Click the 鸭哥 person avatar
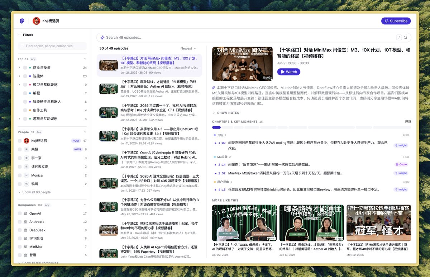 click(x=26, y=184)
